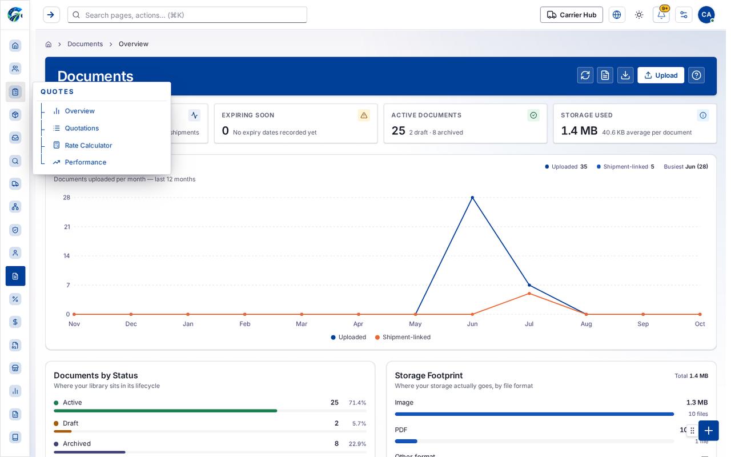This screenshot has width=731, height=457.
Task: Open the notifications bell icon
Action: click(x=661, y=15)
